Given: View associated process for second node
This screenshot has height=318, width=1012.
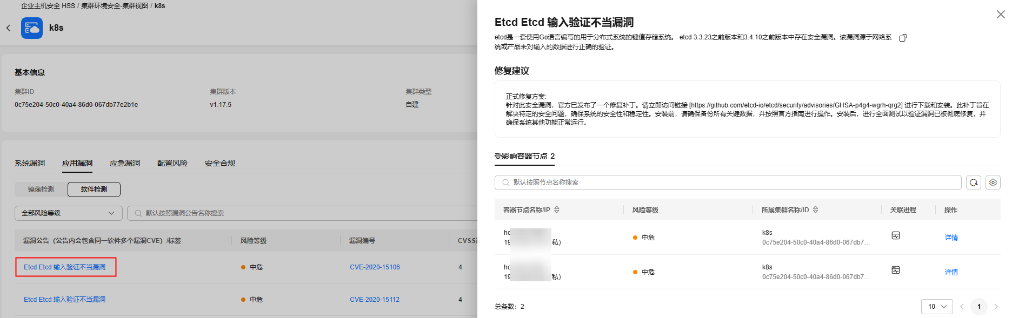Looking at the screenshot, I should [895, 270].
